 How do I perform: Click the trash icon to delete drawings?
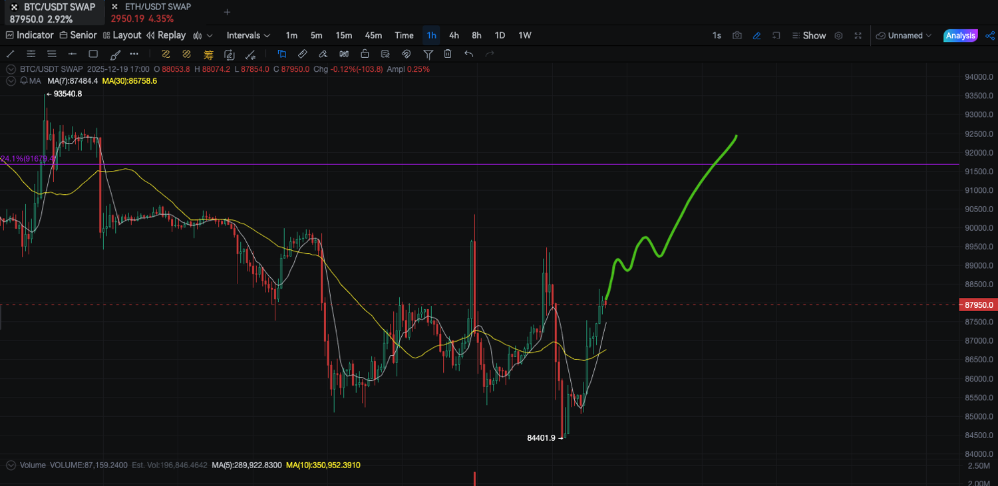coord(448,54)
